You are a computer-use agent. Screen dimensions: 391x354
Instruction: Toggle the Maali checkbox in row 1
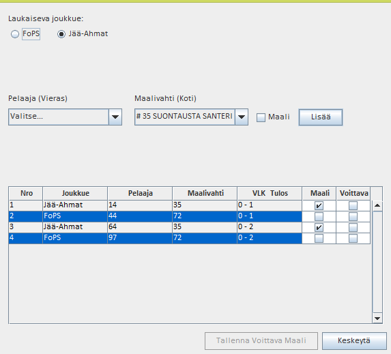319,206
